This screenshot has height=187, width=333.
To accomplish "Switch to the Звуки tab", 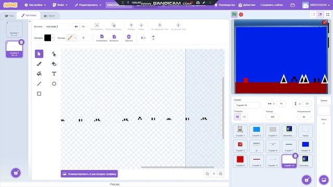I will [x=49, y=16].
